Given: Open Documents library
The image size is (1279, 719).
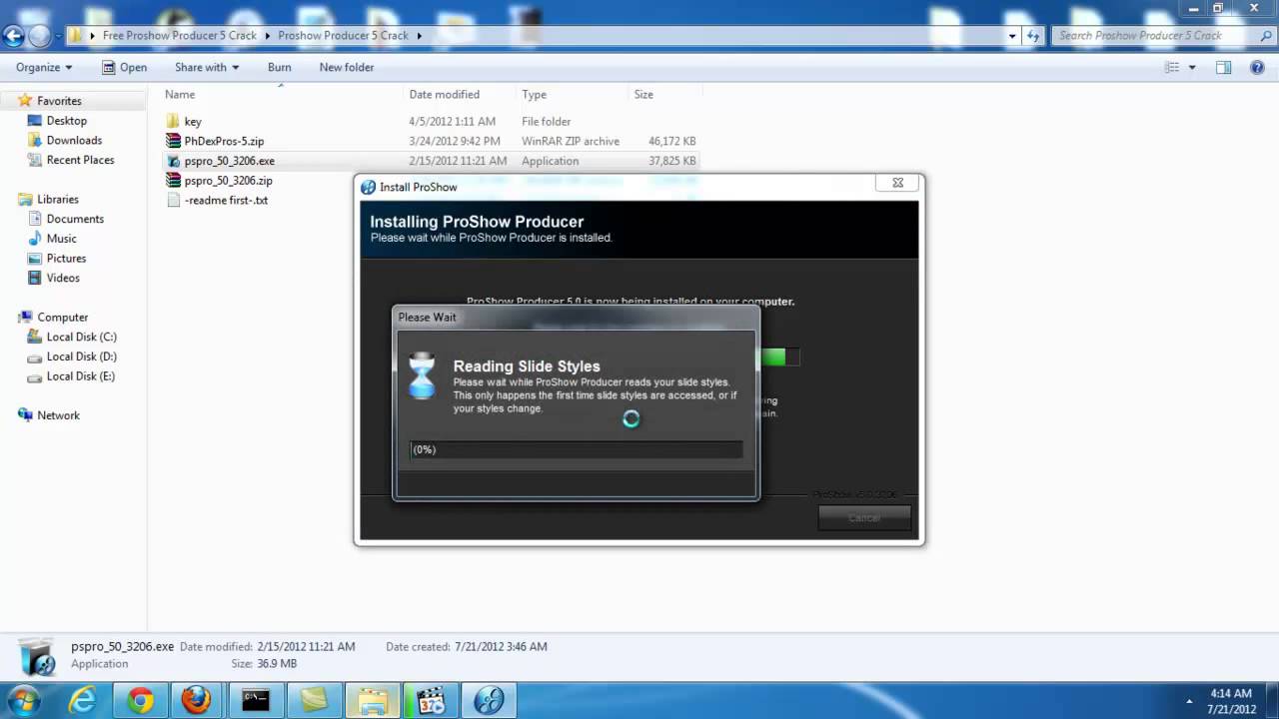Looking at the screenshot, I should 75,219.
